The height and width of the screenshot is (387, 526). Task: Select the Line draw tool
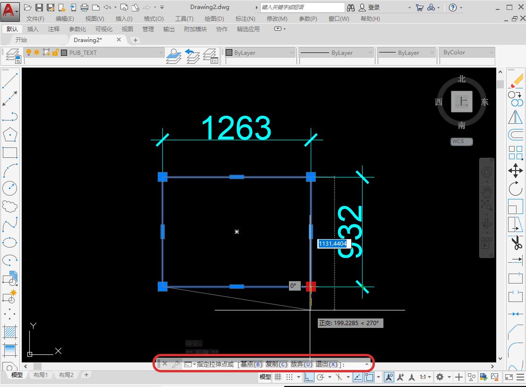(x=10, y=80)
